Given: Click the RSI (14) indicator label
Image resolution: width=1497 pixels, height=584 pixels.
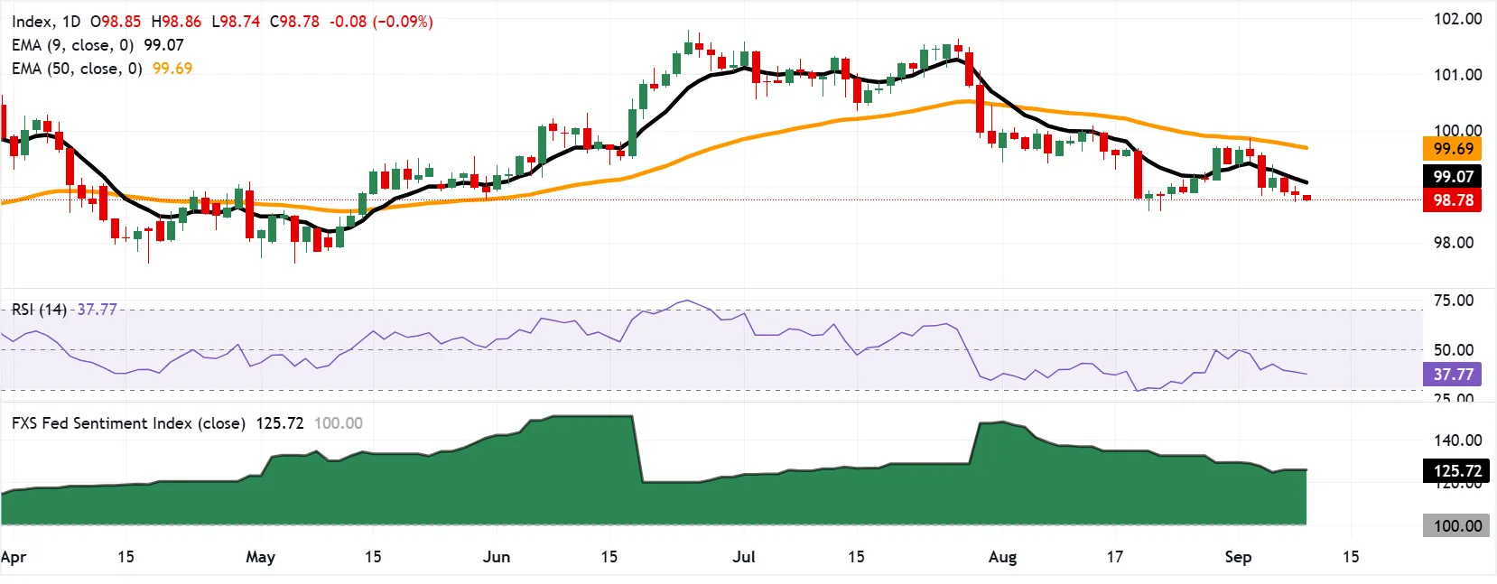Looking at the screenshot, I should point(39,310).
